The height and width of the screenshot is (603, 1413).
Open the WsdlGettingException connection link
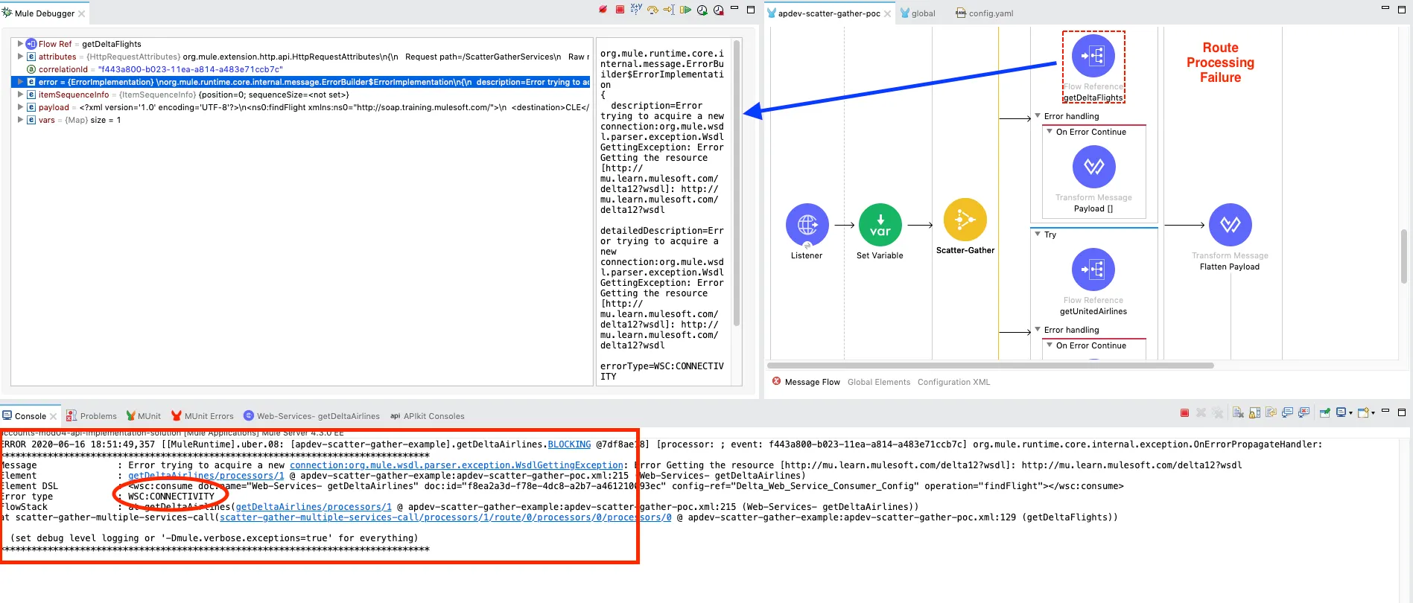click(456, 465)
